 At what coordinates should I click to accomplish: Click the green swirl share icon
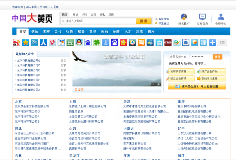click(x=177, y=42)
